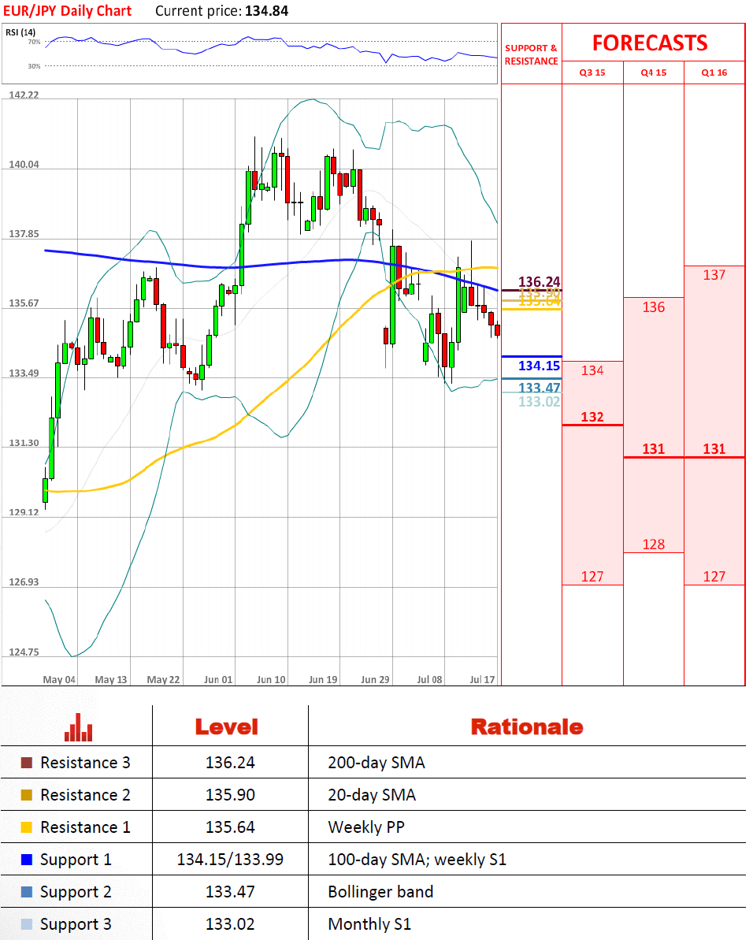Click the Support 2 row label
The width and height of the screenshot is (753, 940).
[76, 893]
